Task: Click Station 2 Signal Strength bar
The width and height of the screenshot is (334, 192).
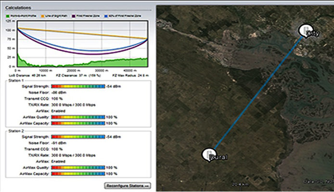Action: click(x=78, y=137)
